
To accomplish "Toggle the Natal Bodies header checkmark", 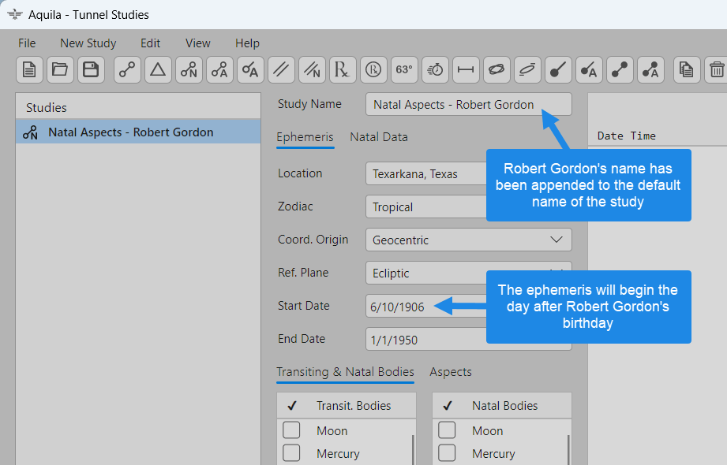I will (448, 406).
